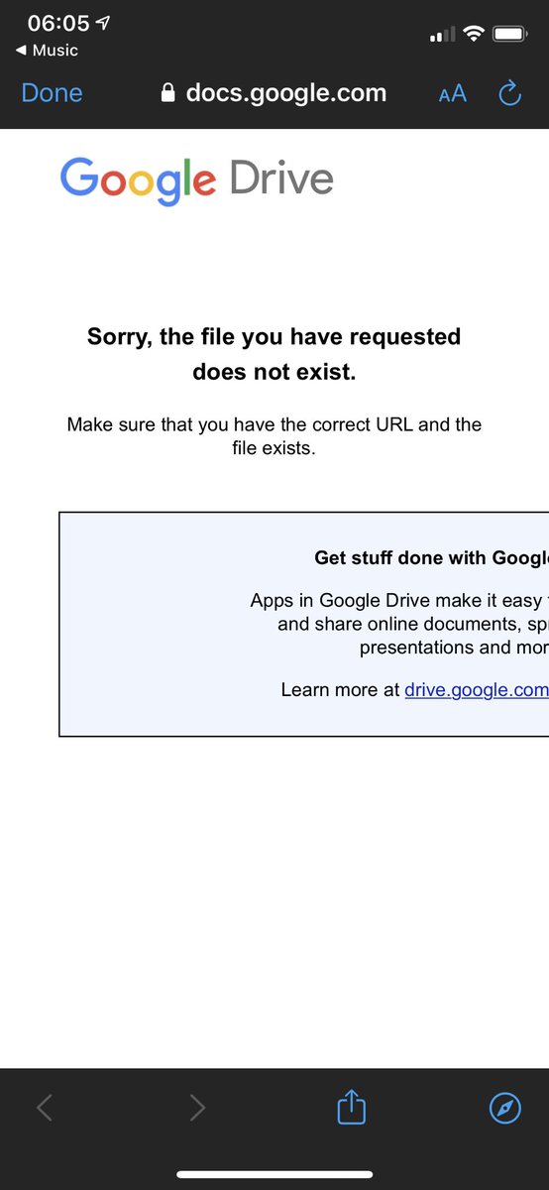Tap the 06:05 clock in status bar
Screen dimensions: 549x1190
click(x=58, y=23)
